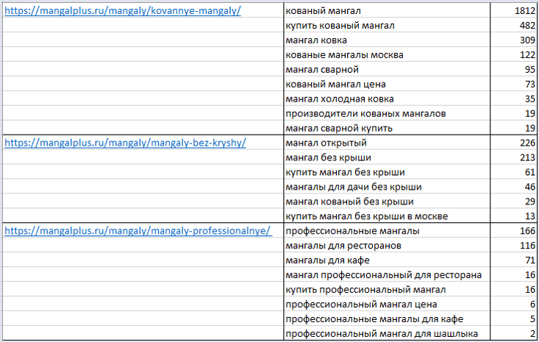
Task: Click the frequency value 309
Action: coord(527,40)
